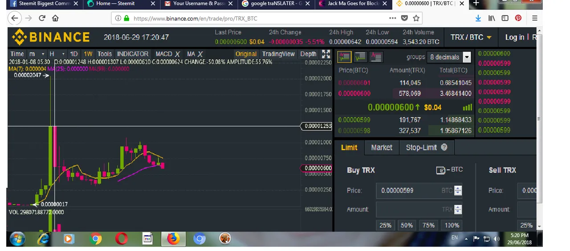Open the Tools dropdown in chart toolbar
Image resolution: width=570 pixels, height=251 pixels.
(x=105, y=54)
